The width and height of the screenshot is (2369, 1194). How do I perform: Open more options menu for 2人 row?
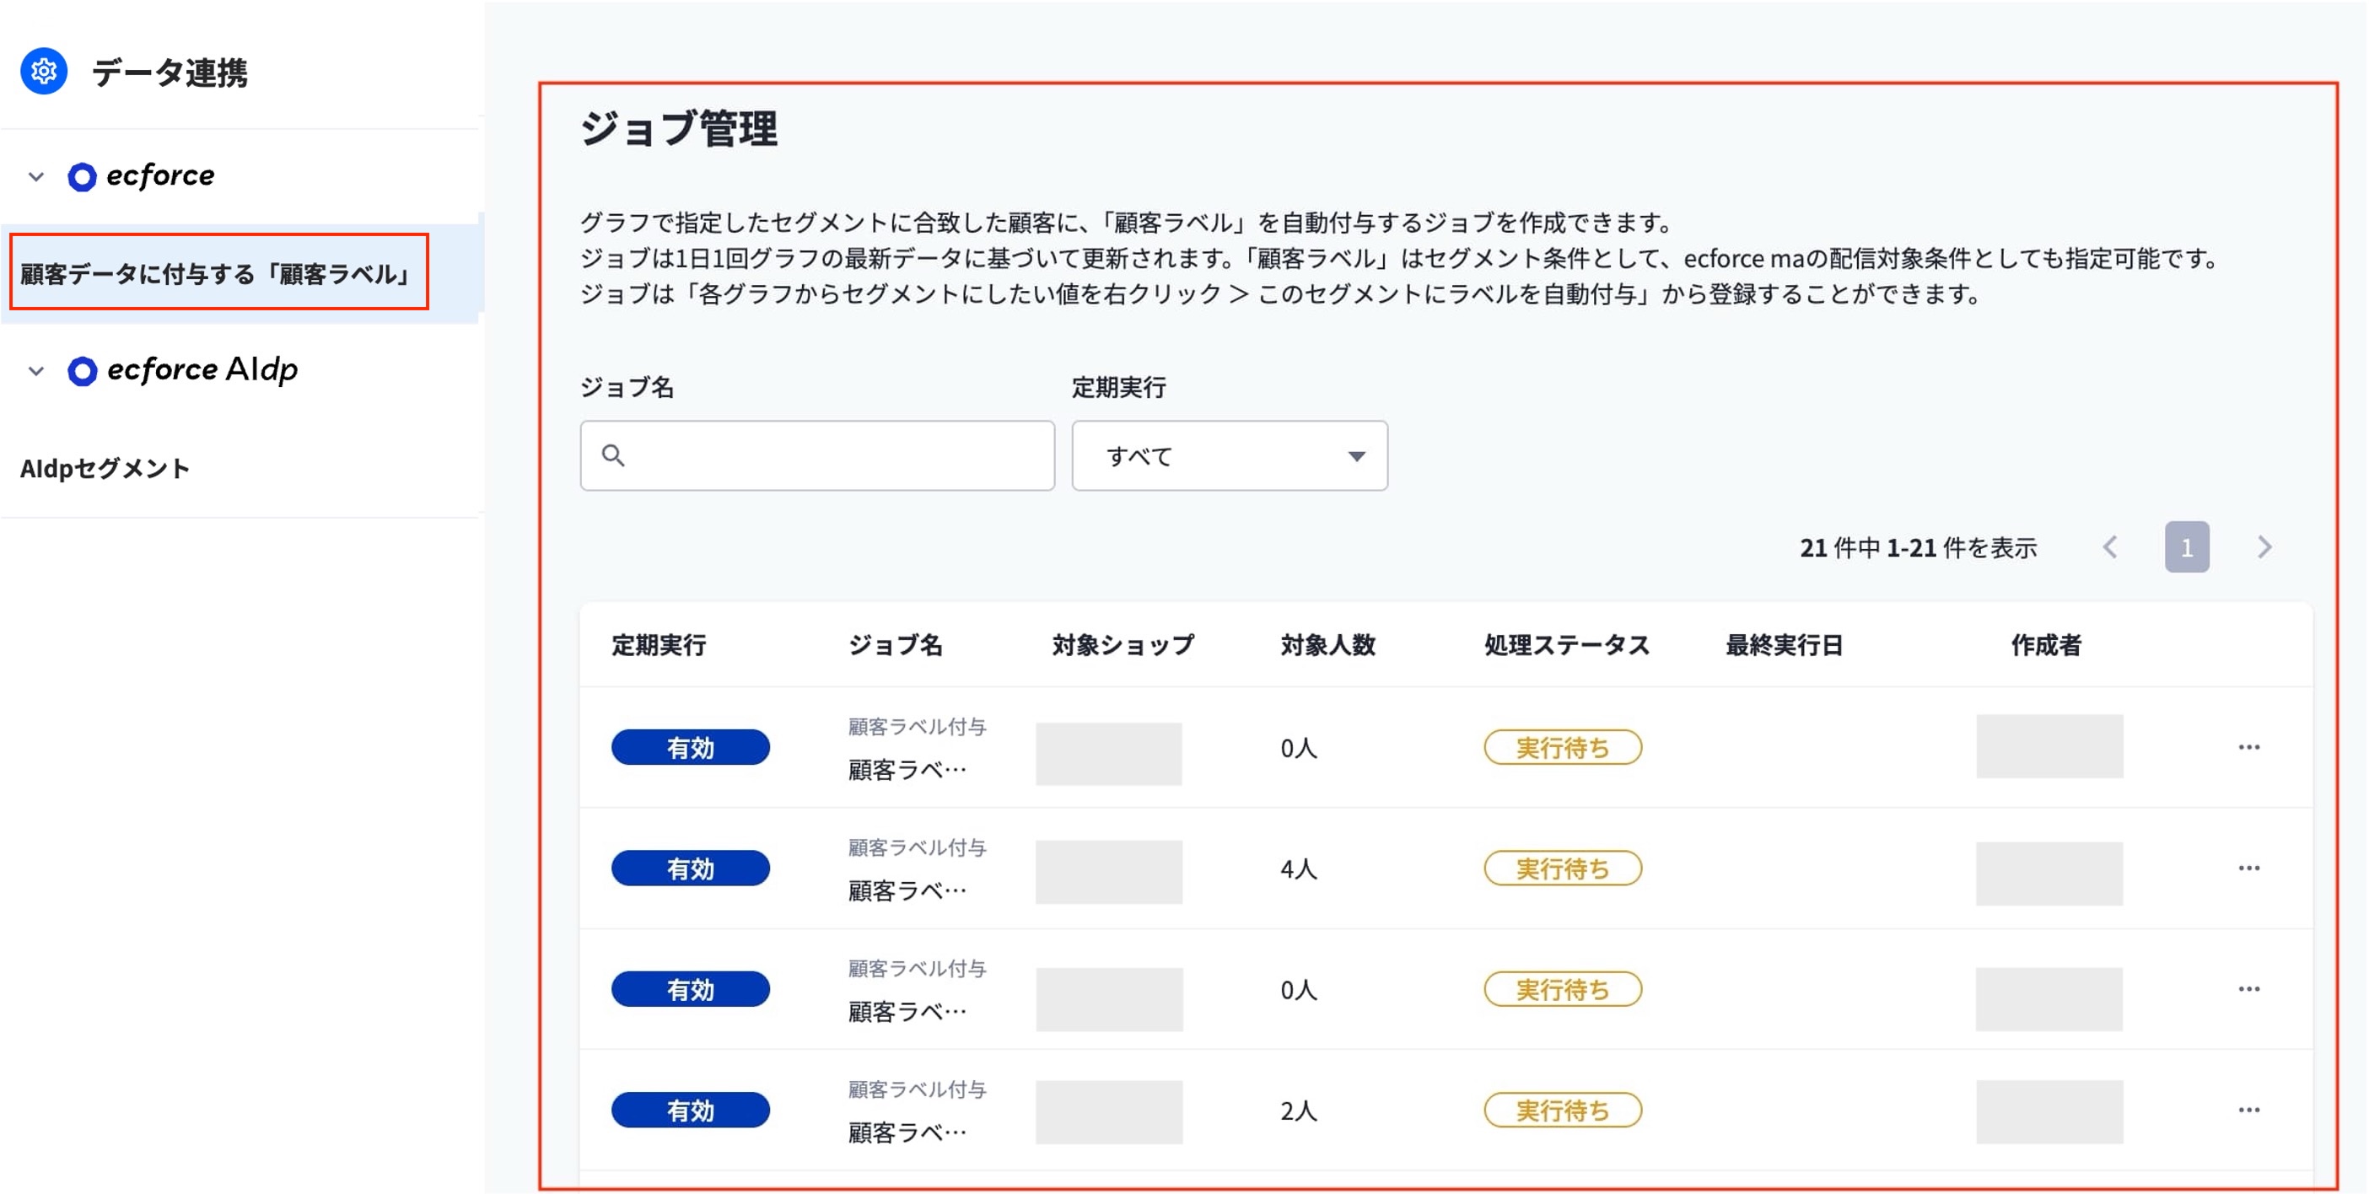(2248, 1111)
